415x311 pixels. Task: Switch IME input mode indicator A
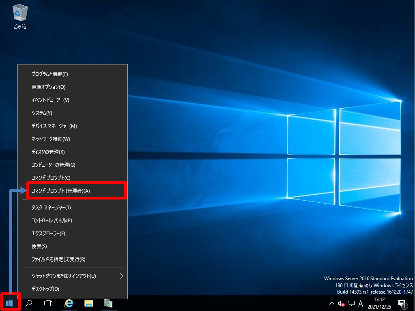click(361, 304)
